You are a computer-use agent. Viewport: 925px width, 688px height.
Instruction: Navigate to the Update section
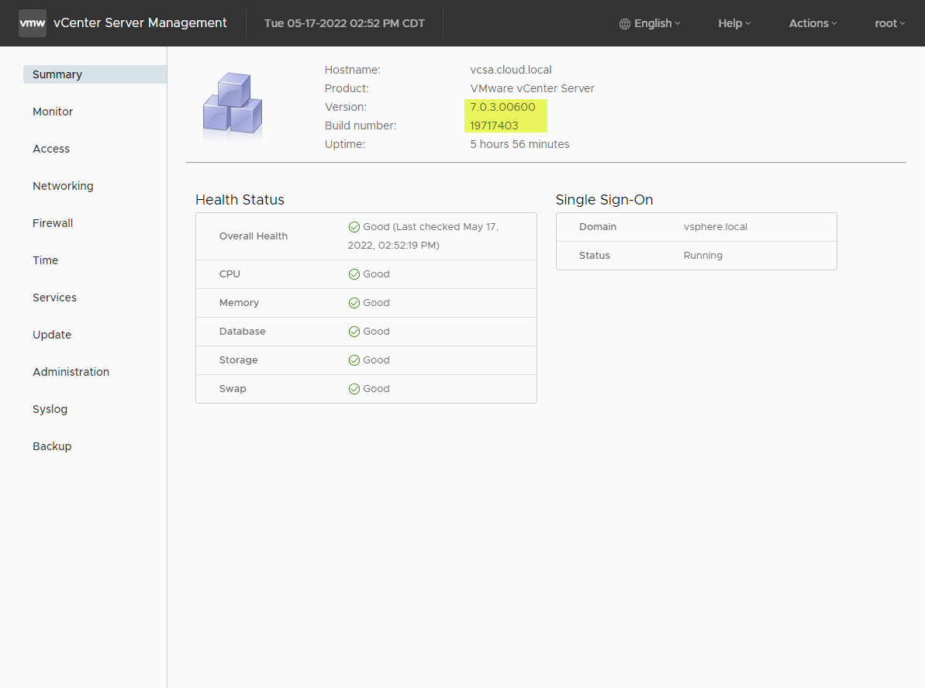tap(52, 335)
